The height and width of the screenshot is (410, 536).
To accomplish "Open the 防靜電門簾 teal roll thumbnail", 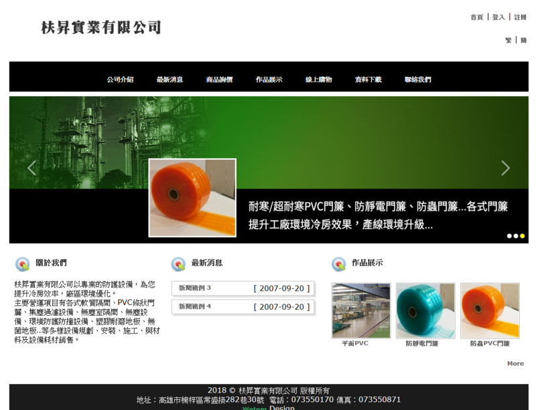I will pos(425,310).
